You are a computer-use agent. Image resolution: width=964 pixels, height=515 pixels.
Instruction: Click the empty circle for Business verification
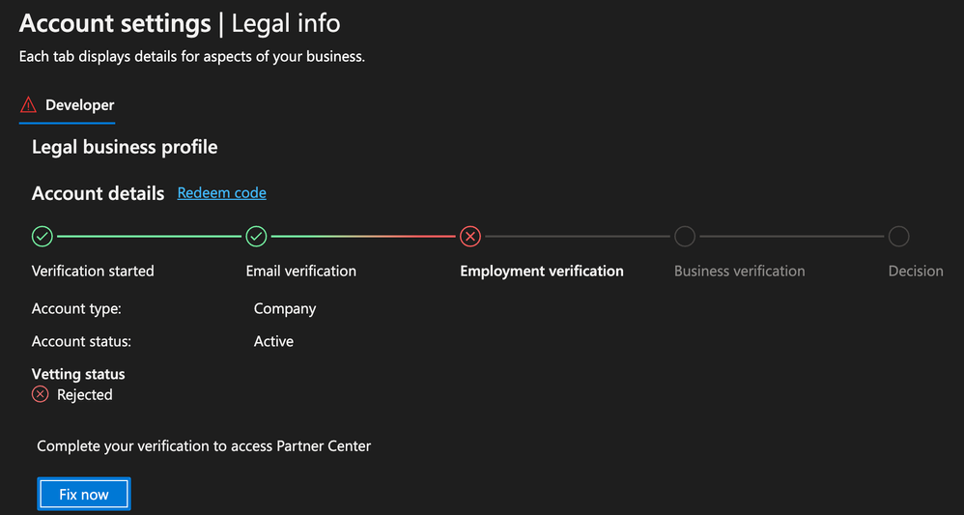685,237
